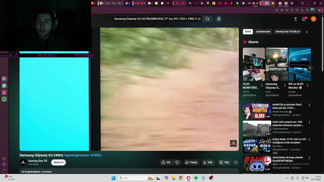The width and height of the screenshot is (324, 182).
Task: Clear the YouTube search box text
Action: click(199, 19)
